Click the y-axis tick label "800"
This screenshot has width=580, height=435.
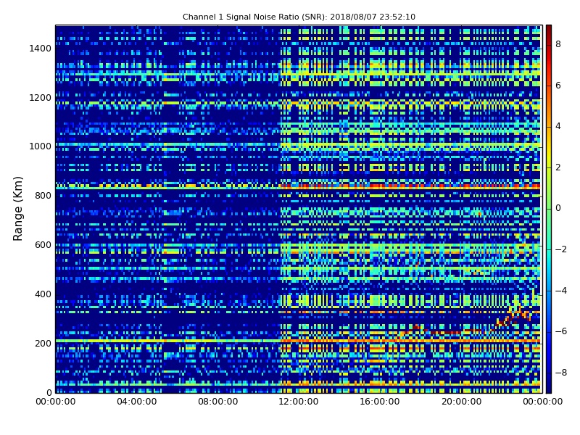(43, 196)
